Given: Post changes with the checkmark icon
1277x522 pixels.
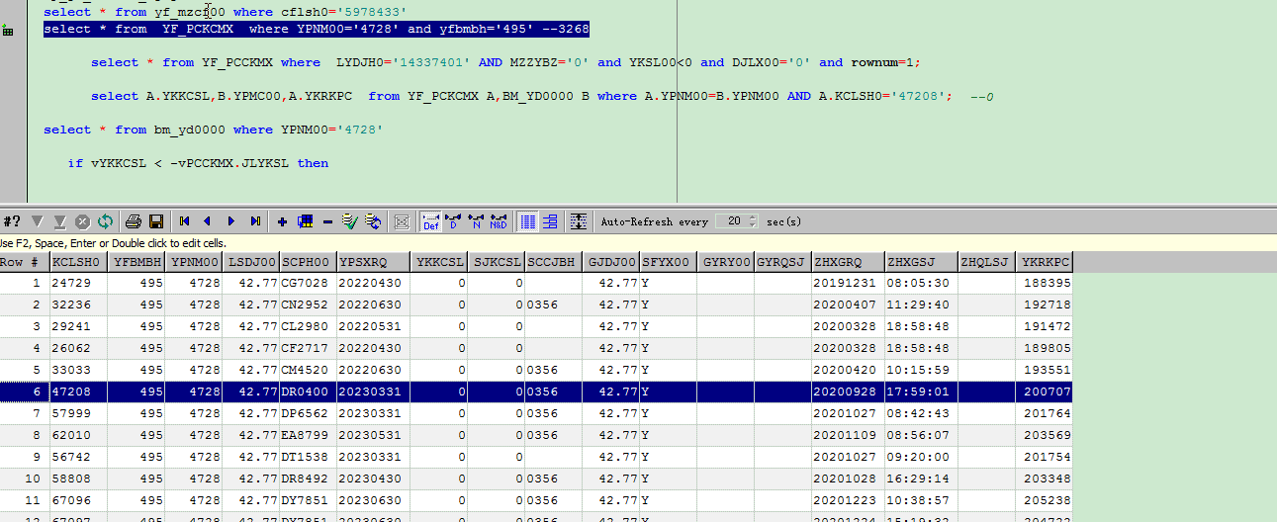Looking at the screenshot, I should [349, 221].
